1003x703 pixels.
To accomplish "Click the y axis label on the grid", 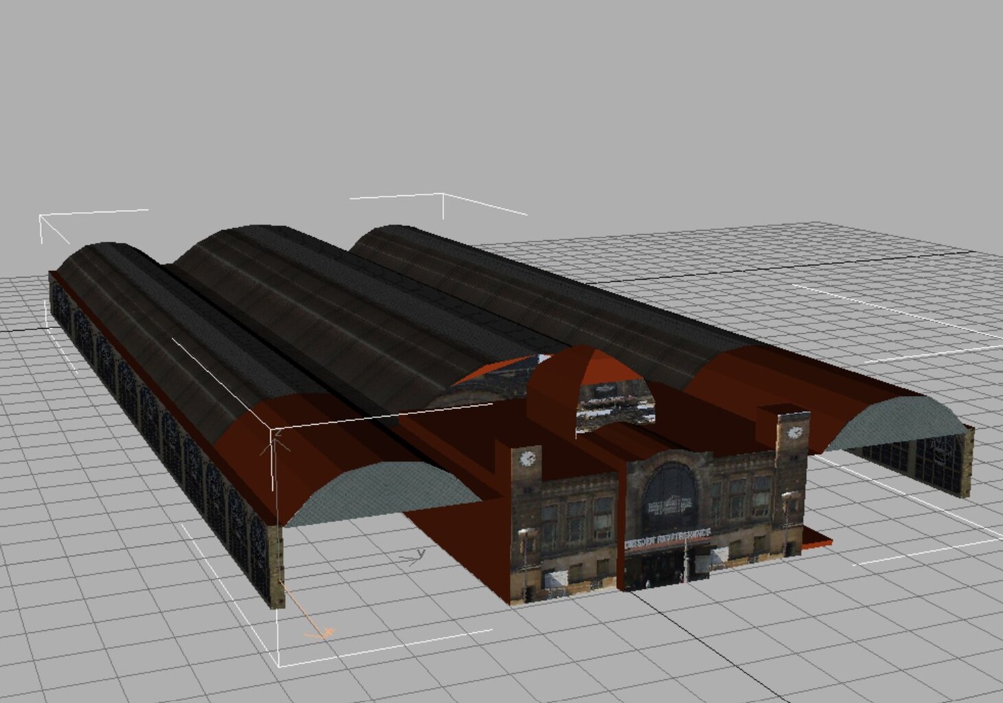I will tap(421, 553).
